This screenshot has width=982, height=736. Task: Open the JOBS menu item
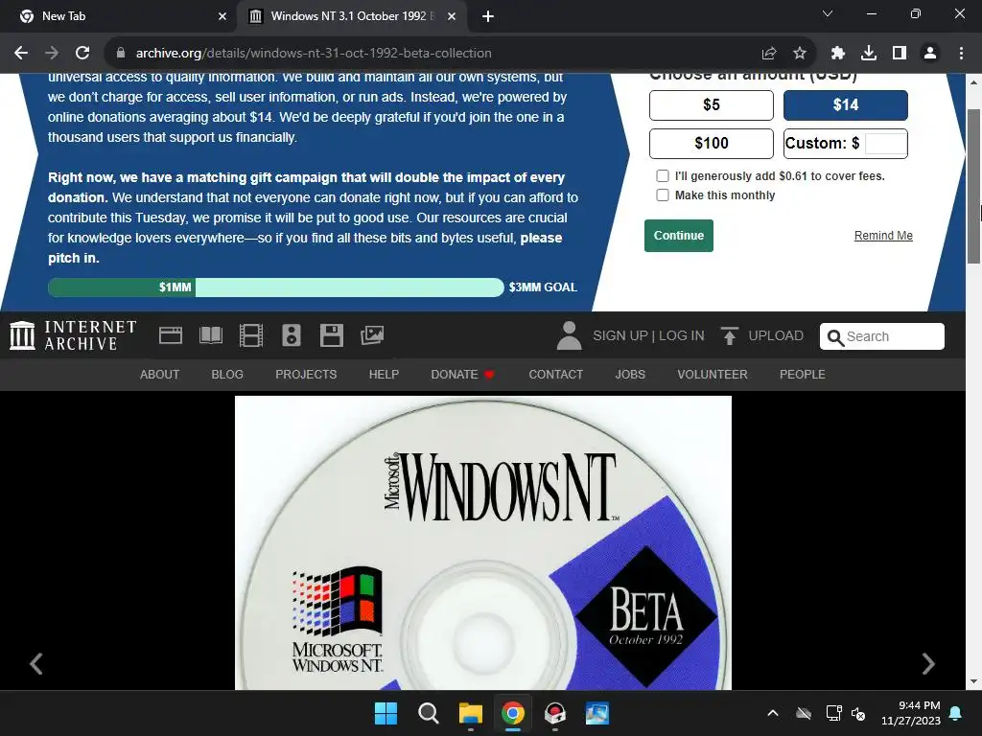[630, 375]
